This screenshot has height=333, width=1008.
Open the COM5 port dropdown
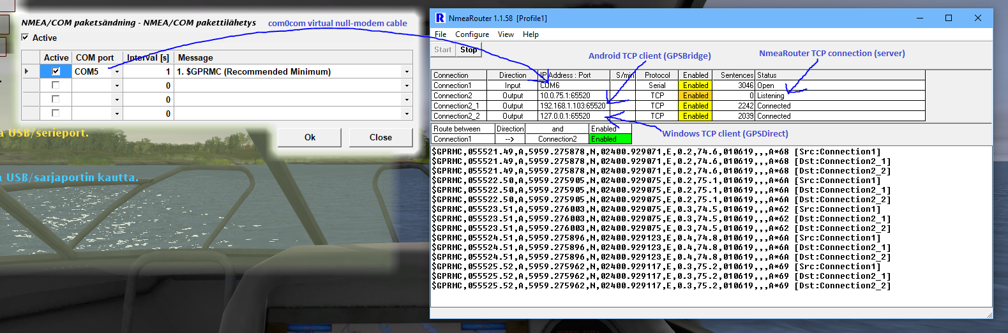pyautogui.click(x=117, y=71)
